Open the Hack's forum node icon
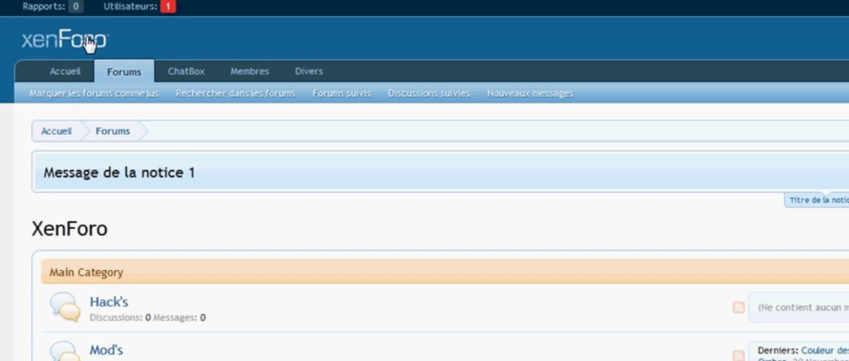The height and width of the screenshot is (361, 849). pos(65,307)
